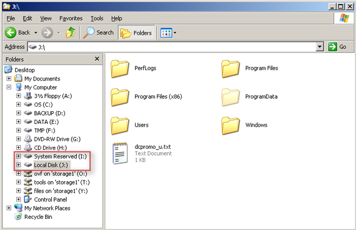Open the Views dropdown button
The width and height of the screenshot is (356, 230).
[x=168, y=32]
